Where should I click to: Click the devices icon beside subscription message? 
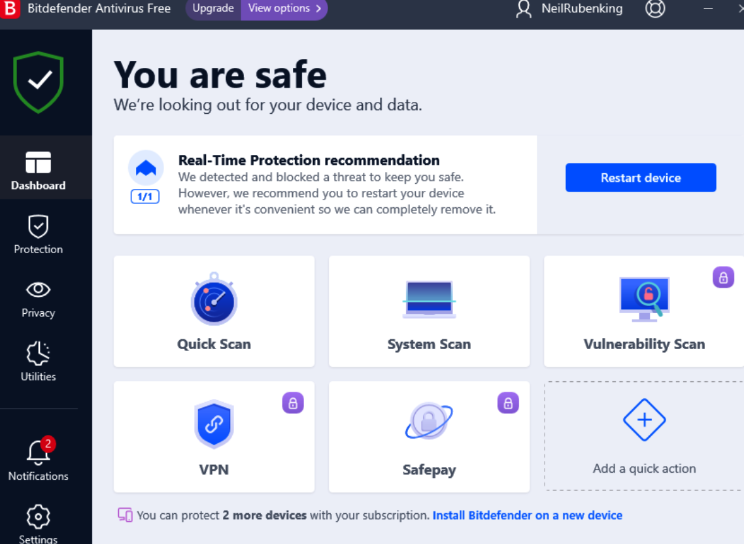coord(126,515)
